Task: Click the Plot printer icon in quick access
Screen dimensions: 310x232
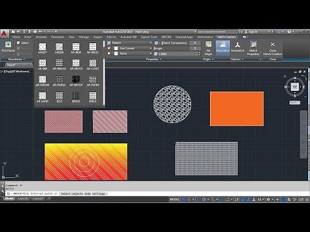Action: (x=35, y=32)
